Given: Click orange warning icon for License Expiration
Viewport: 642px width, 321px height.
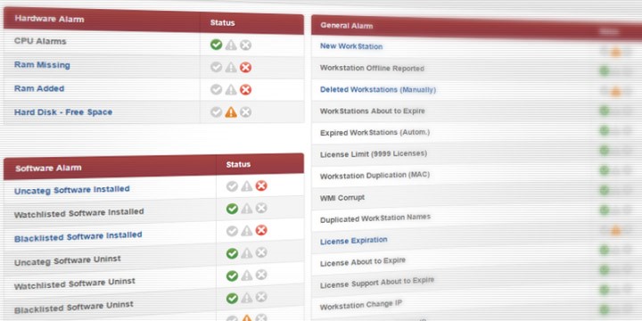Looking at the screenshot, I should pos(615,231).
